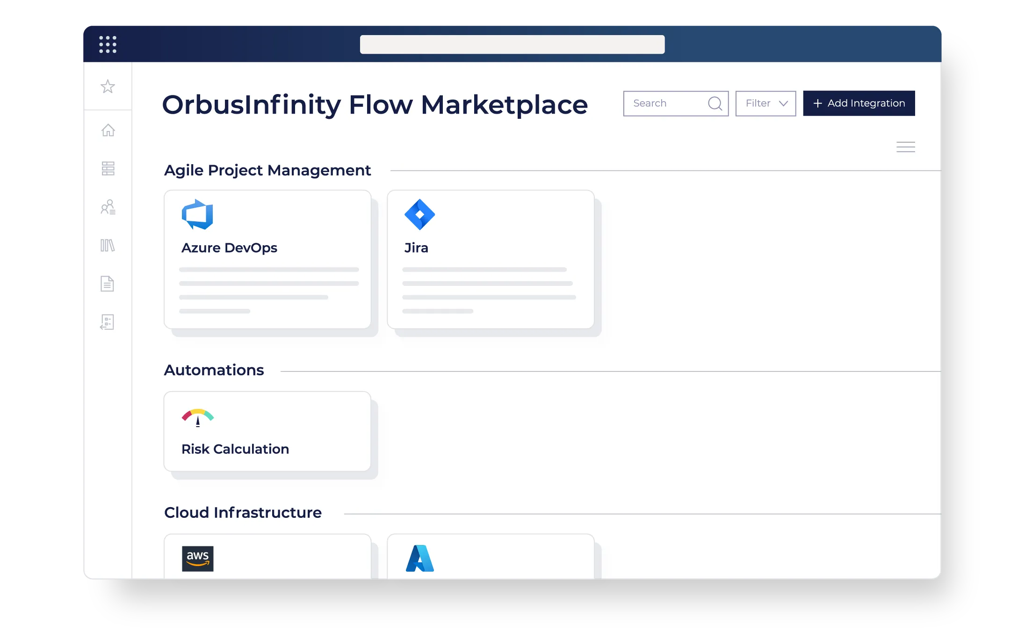Open the AWS cloud infrastructure card
The height and width of the screenshot is (632, 1025).
[x=267, y=557]
